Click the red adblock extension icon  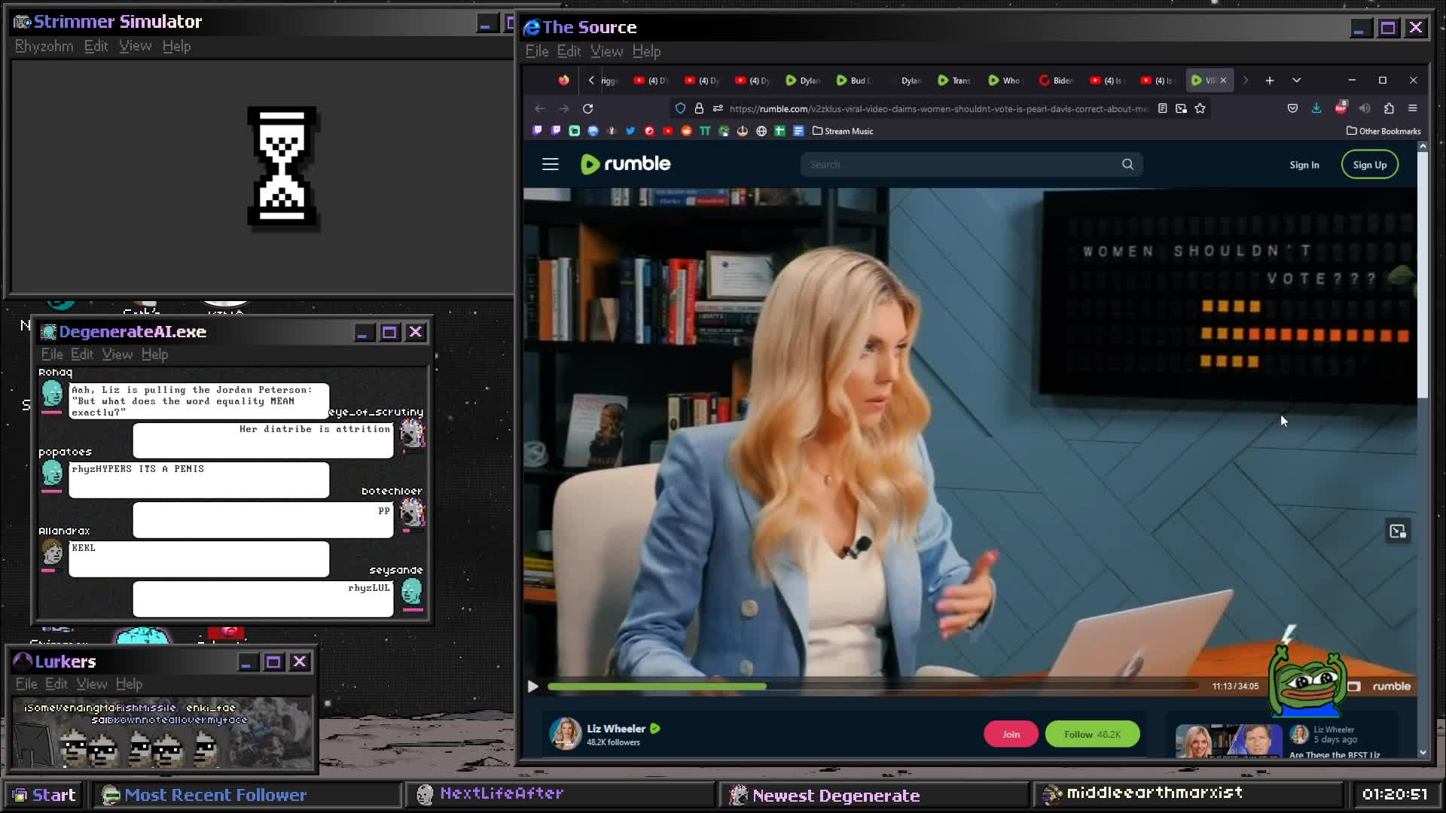point(1341,108)
